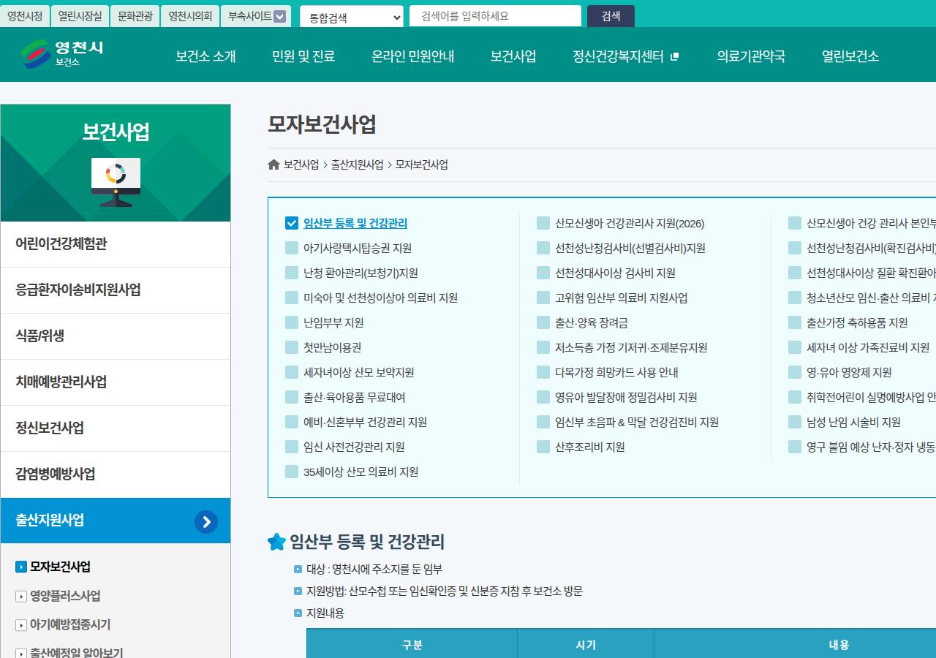Visit the 영천시청 top link

coord(25,16)
